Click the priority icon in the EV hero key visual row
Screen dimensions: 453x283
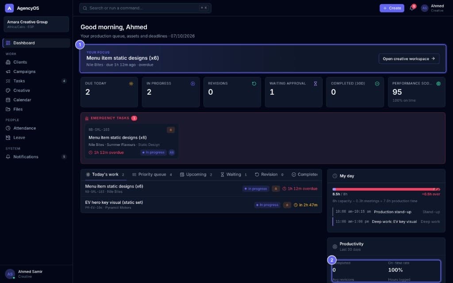287,205
